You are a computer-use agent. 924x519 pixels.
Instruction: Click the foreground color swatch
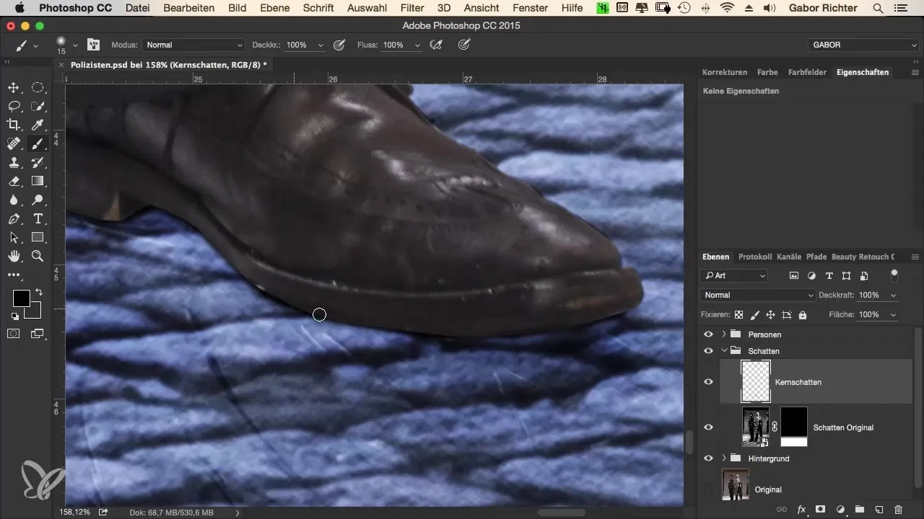[21, 298]
